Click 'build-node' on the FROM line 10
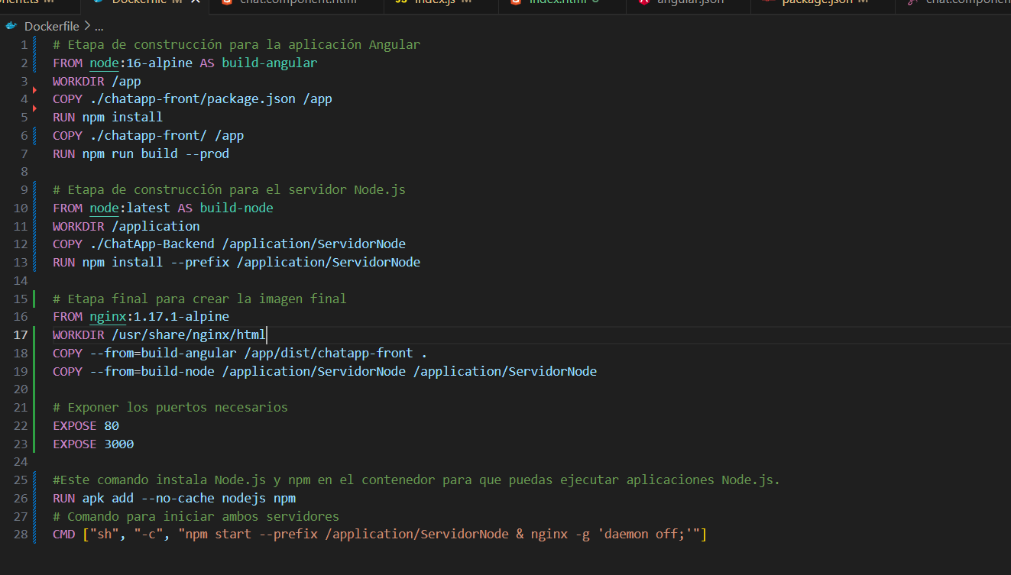 [236, 208]
